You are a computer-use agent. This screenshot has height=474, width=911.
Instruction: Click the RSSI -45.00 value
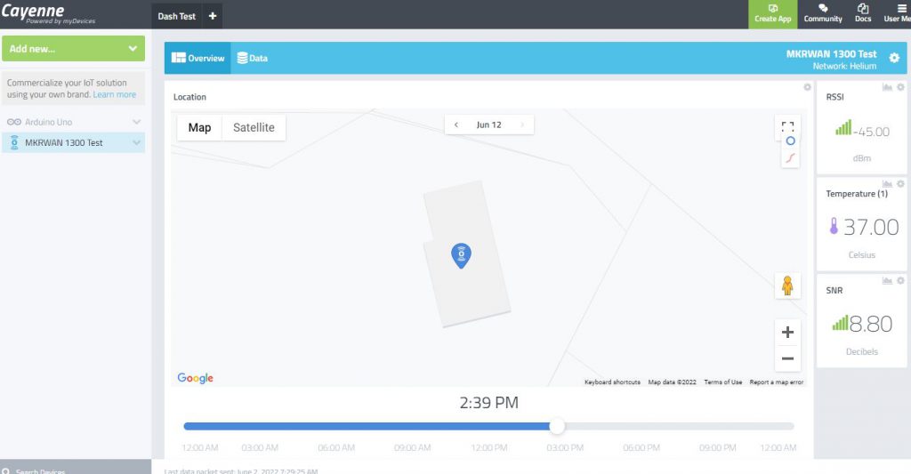872,132
